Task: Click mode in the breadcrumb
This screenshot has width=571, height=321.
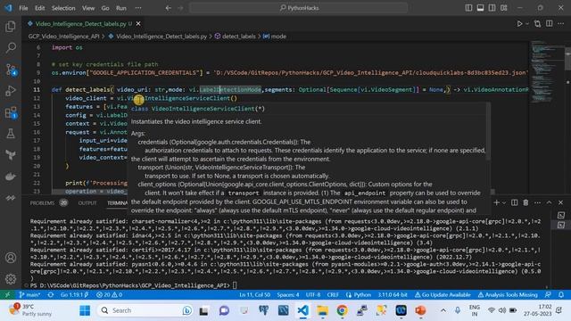Action: (278, 37)
